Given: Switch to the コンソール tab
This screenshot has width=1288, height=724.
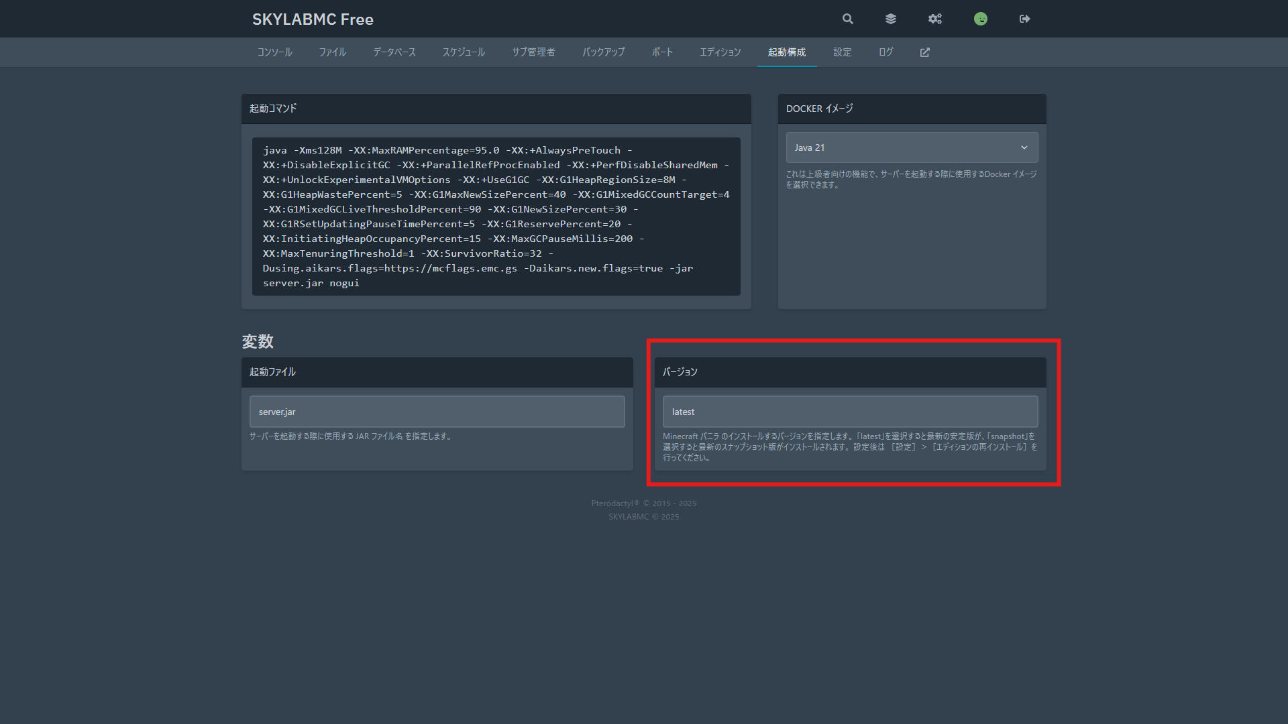Looking at the screenshot, I should coord(275,52).
